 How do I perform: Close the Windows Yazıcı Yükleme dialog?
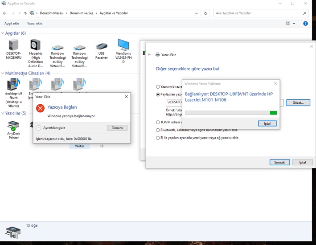(x=275, y=84)
